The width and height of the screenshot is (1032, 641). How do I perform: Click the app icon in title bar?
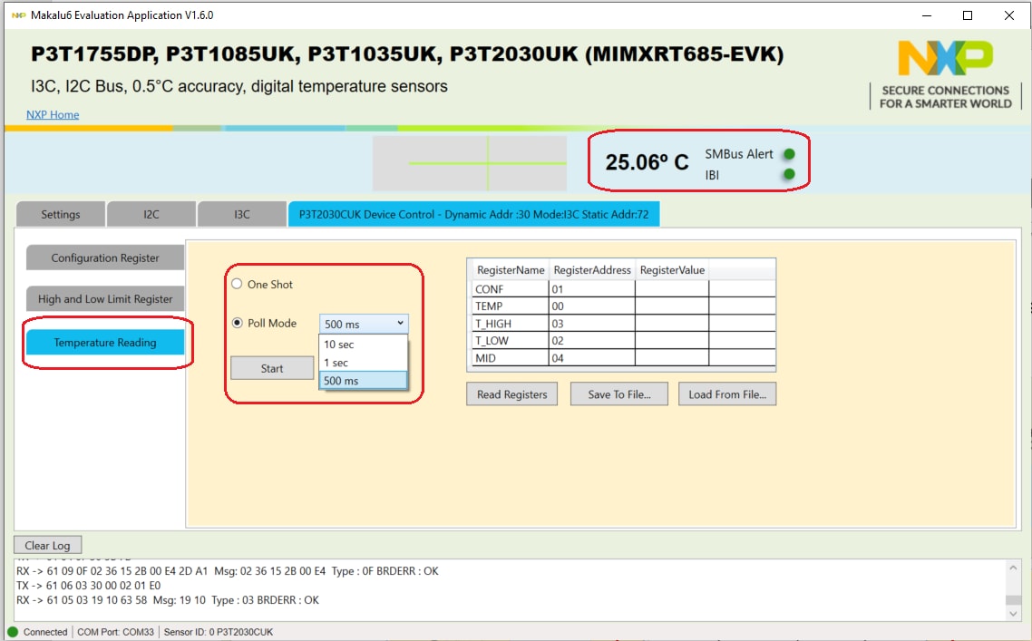pyautogui.click(x=17, y=15)
